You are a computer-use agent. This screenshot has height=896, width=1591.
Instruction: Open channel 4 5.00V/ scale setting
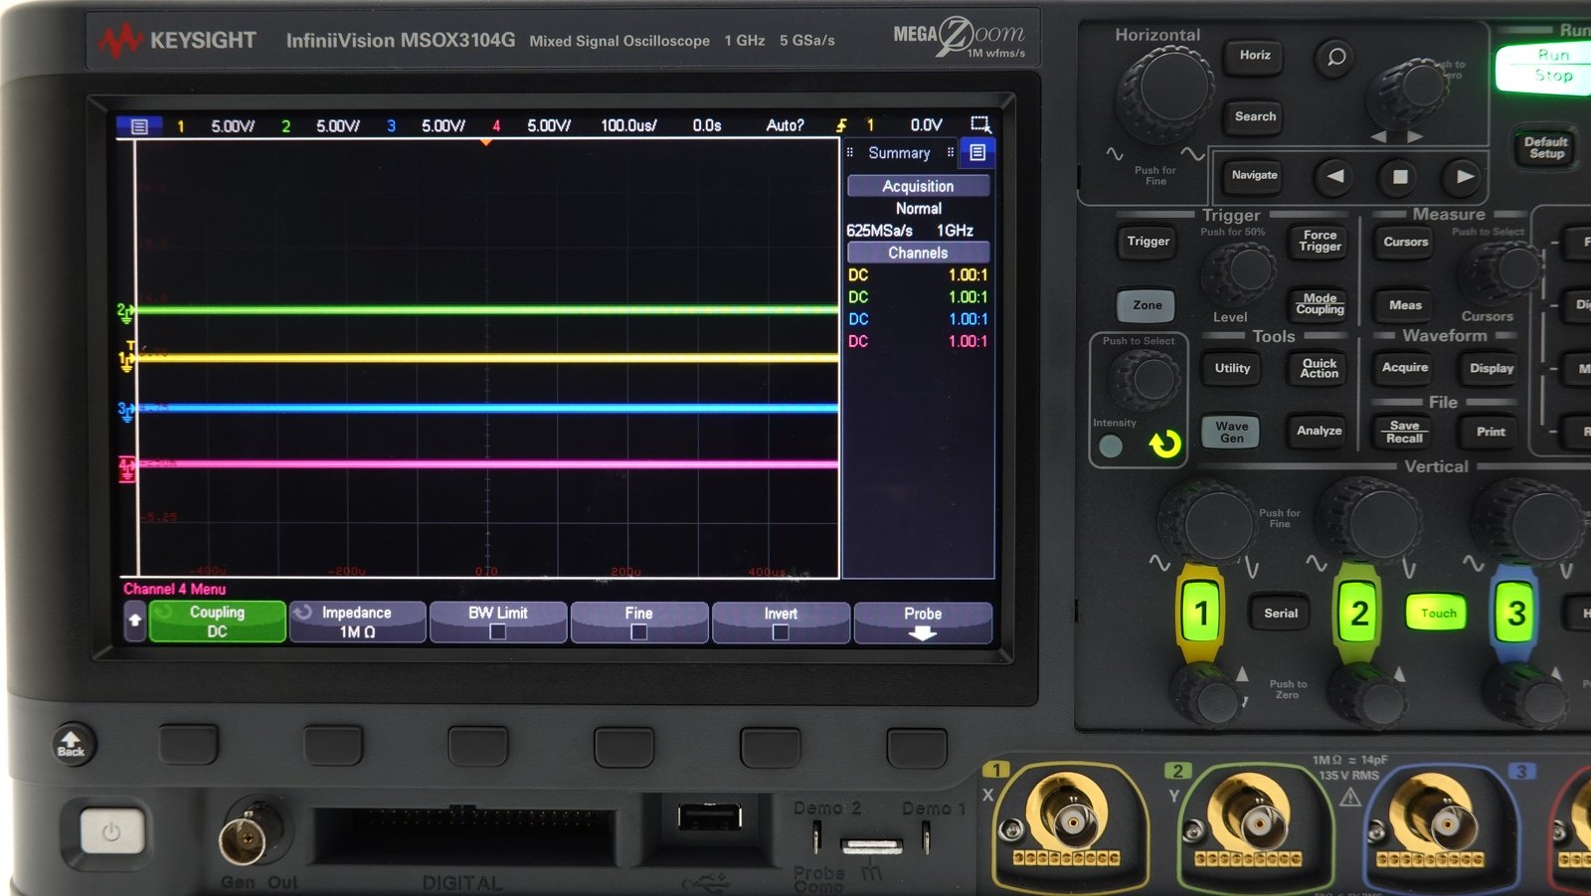(549, 126)
